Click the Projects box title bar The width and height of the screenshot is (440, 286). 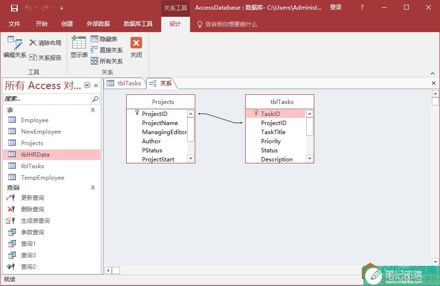pos(161,102)
